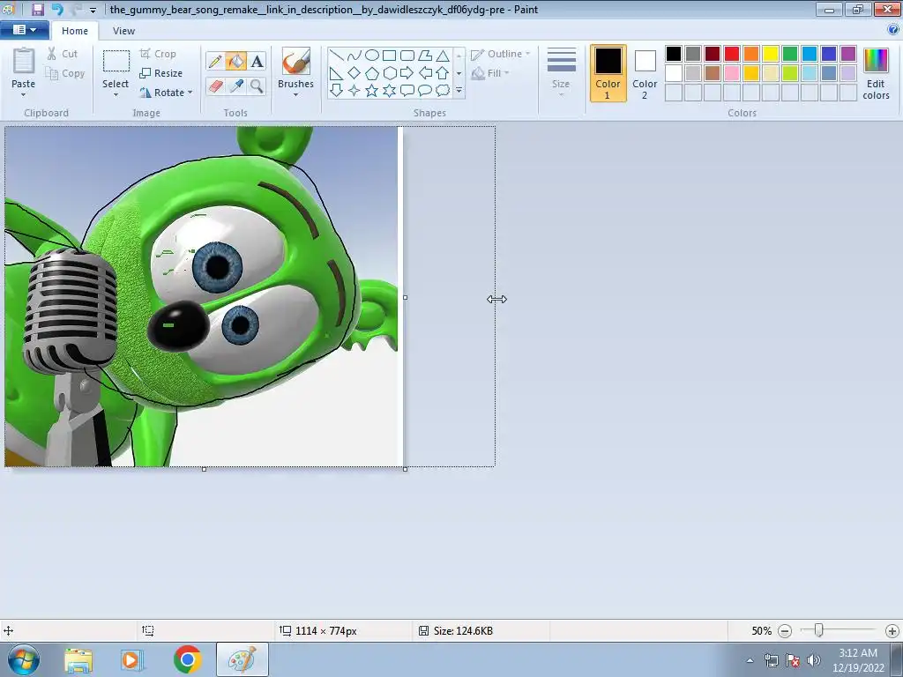The width and height of the screenshot is (903, 677).
Task: Select the Pencil tool
Action: 215,61
